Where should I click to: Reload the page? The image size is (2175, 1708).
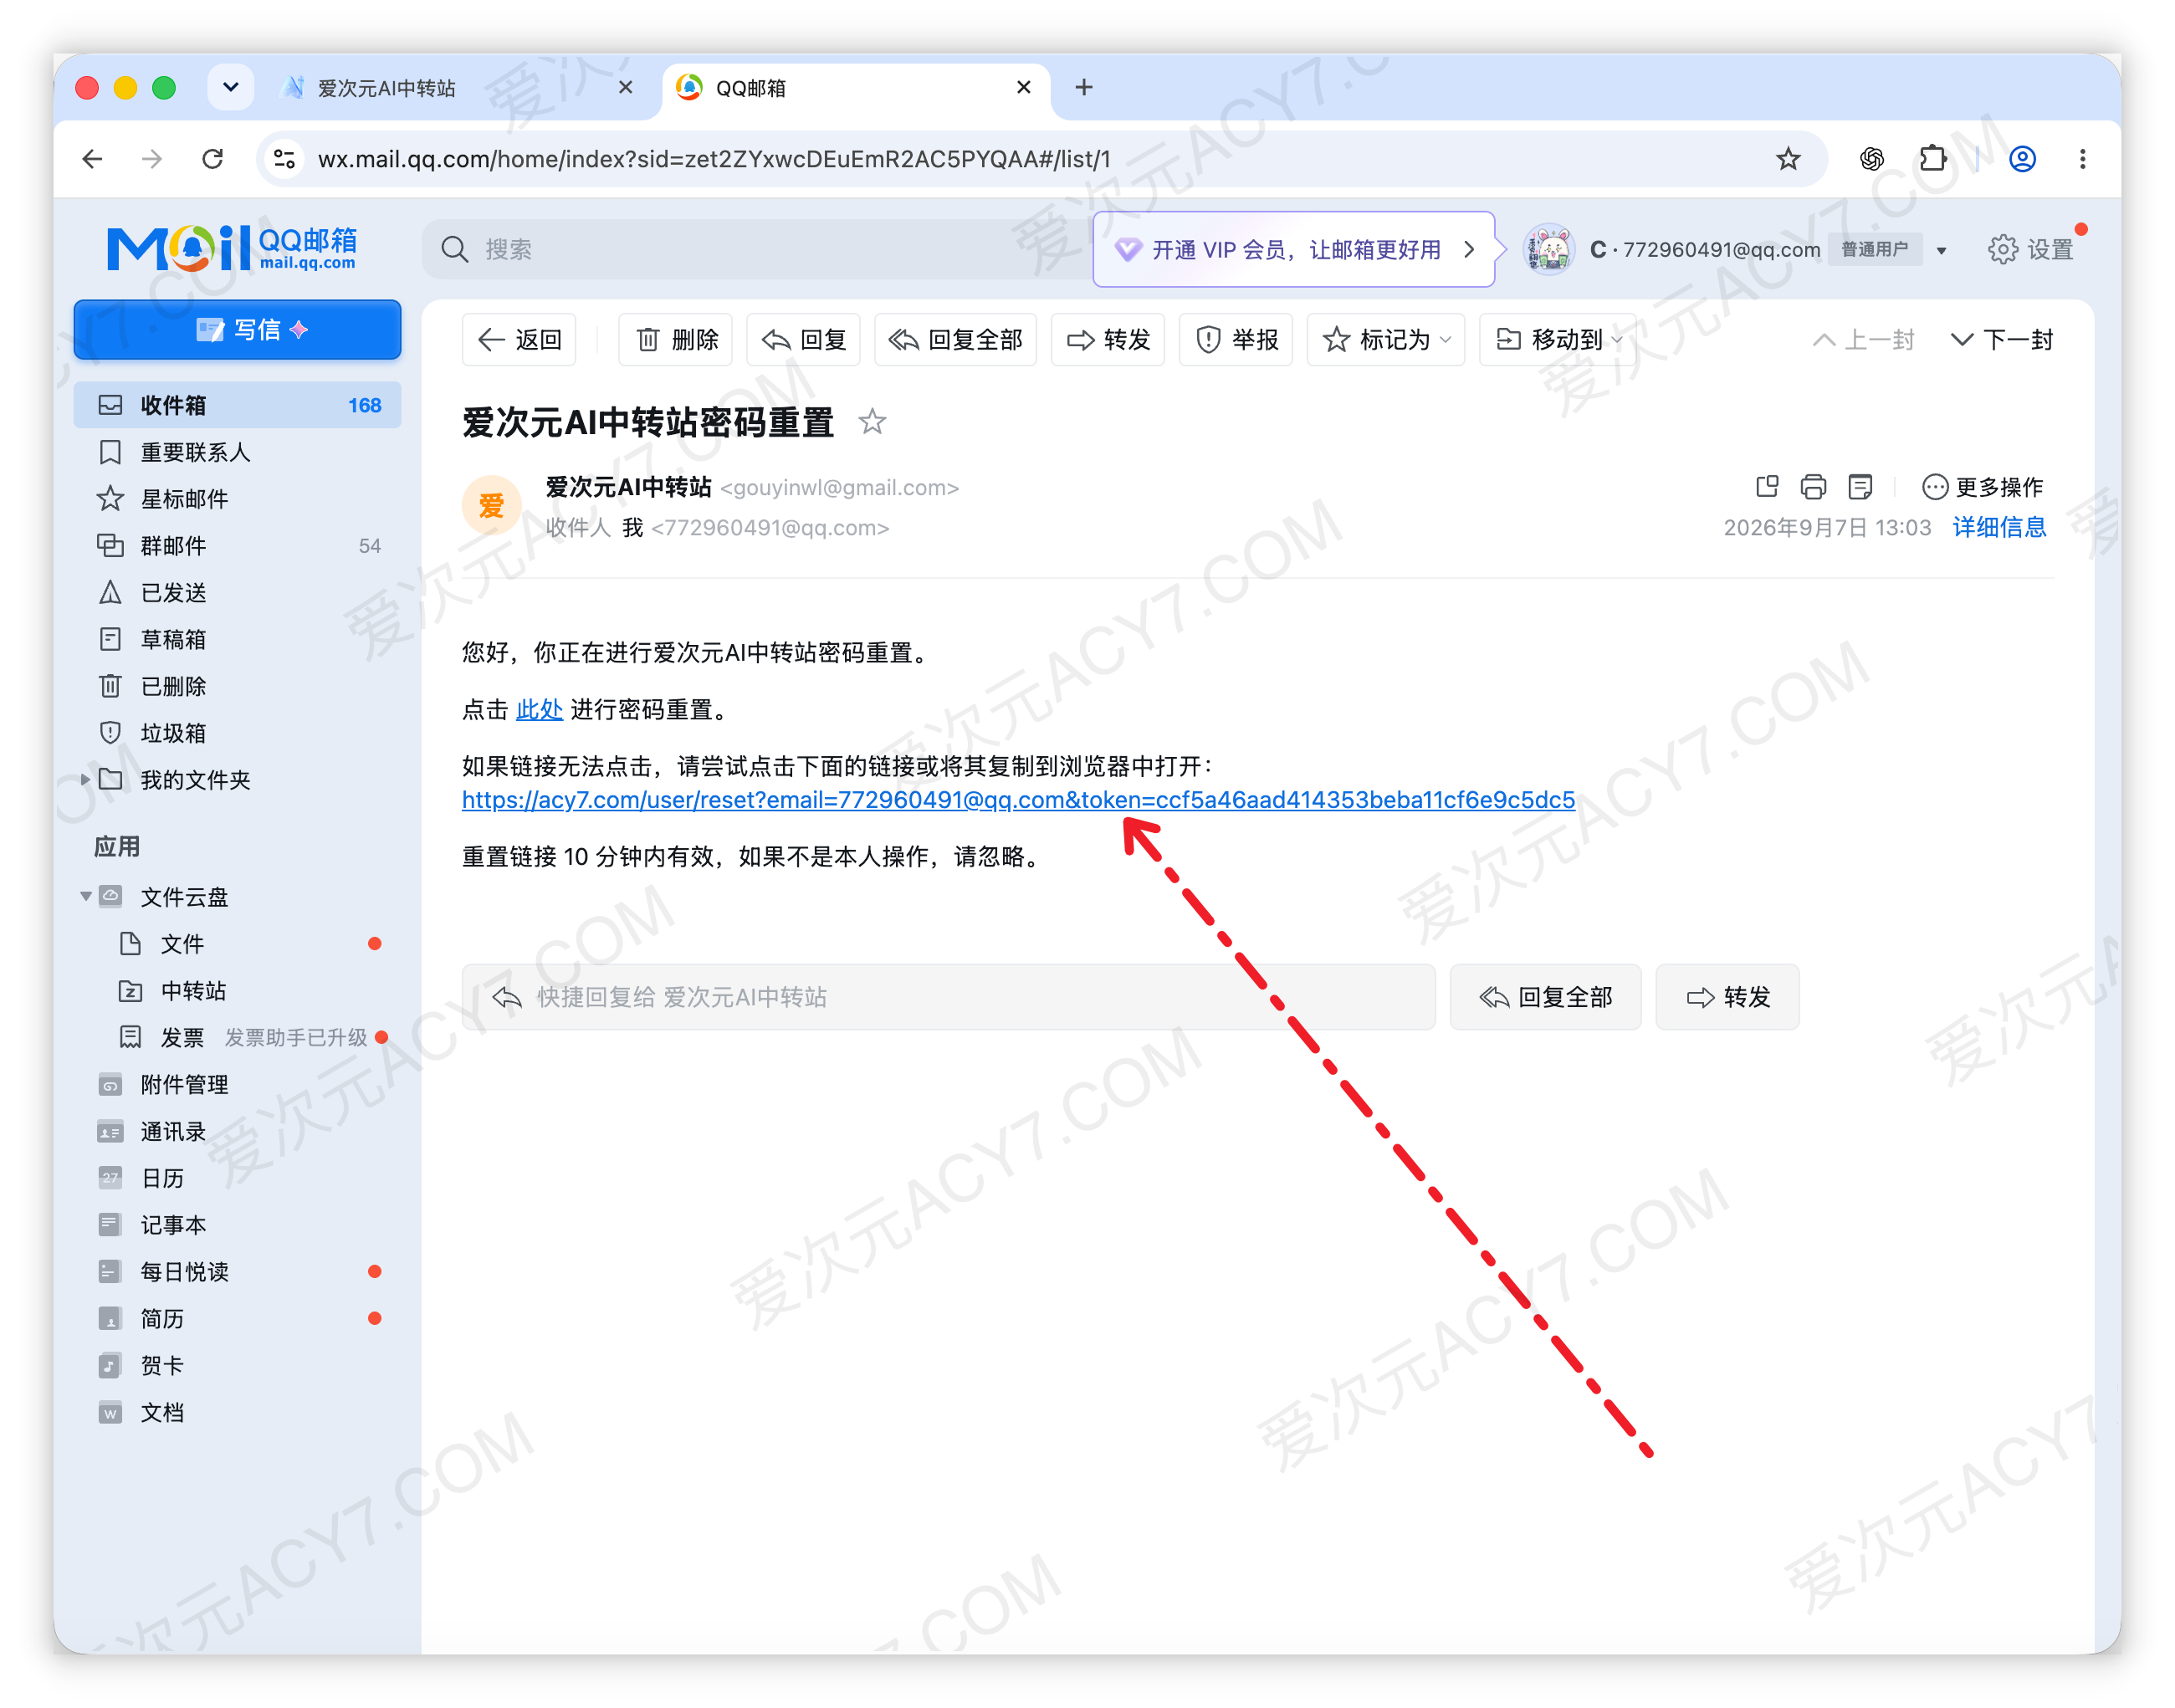(x=212, y=159)
